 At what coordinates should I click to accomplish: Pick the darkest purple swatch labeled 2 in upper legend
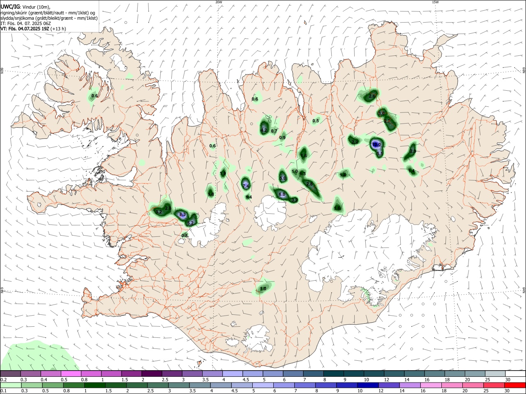(152, 373)
